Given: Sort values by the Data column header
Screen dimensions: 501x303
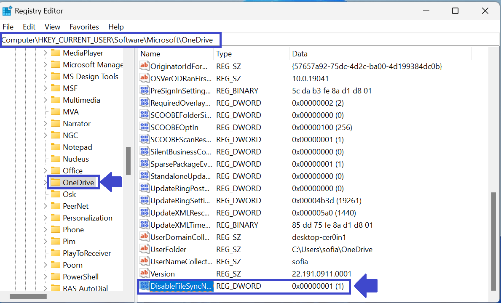Looking at the screenshot, I should 380,53.
